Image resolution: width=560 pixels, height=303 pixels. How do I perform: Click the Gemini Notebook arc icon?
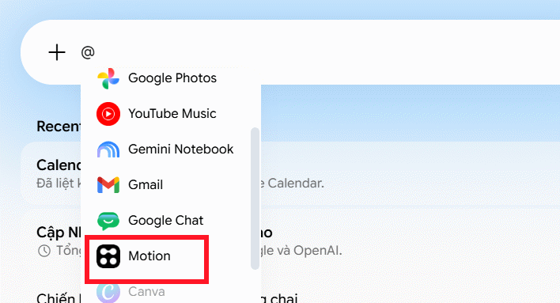[x=108, y=150]
